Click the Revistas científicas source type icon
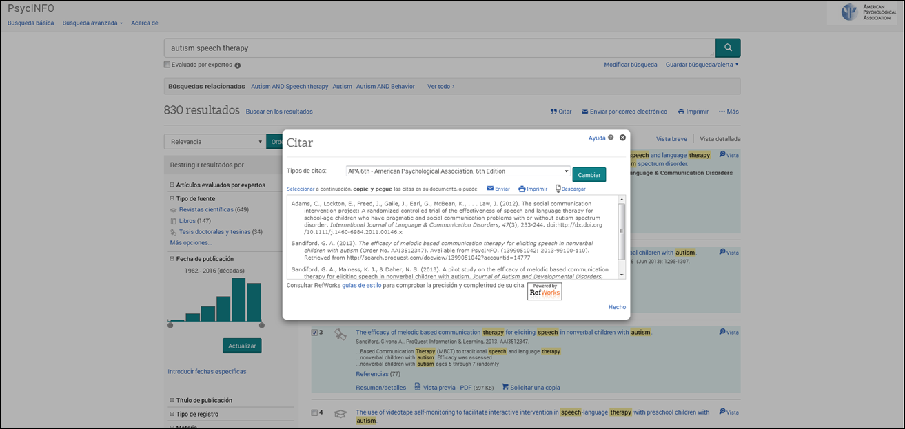 [174, 209]
